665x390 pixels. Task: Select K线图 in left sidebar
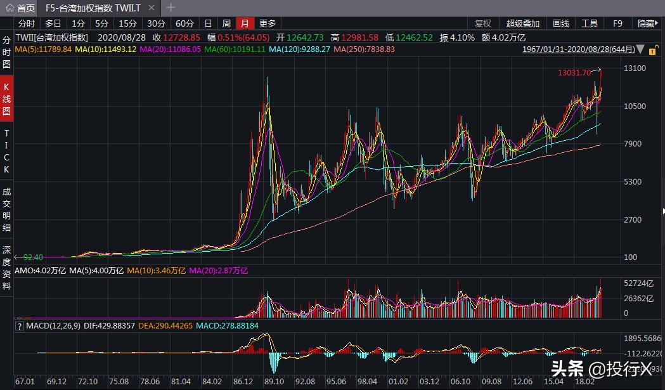tap(6, 100)
